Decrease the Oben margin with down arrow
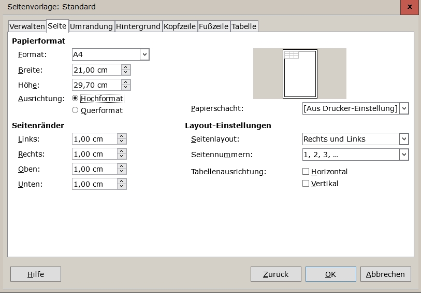The image size is (421, 293). click(122, 172)
